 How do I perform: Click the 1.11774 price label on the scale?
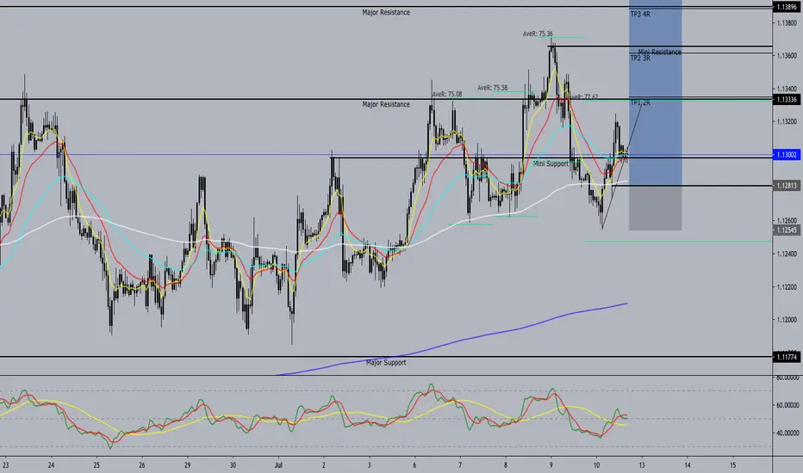click(786, 357)
